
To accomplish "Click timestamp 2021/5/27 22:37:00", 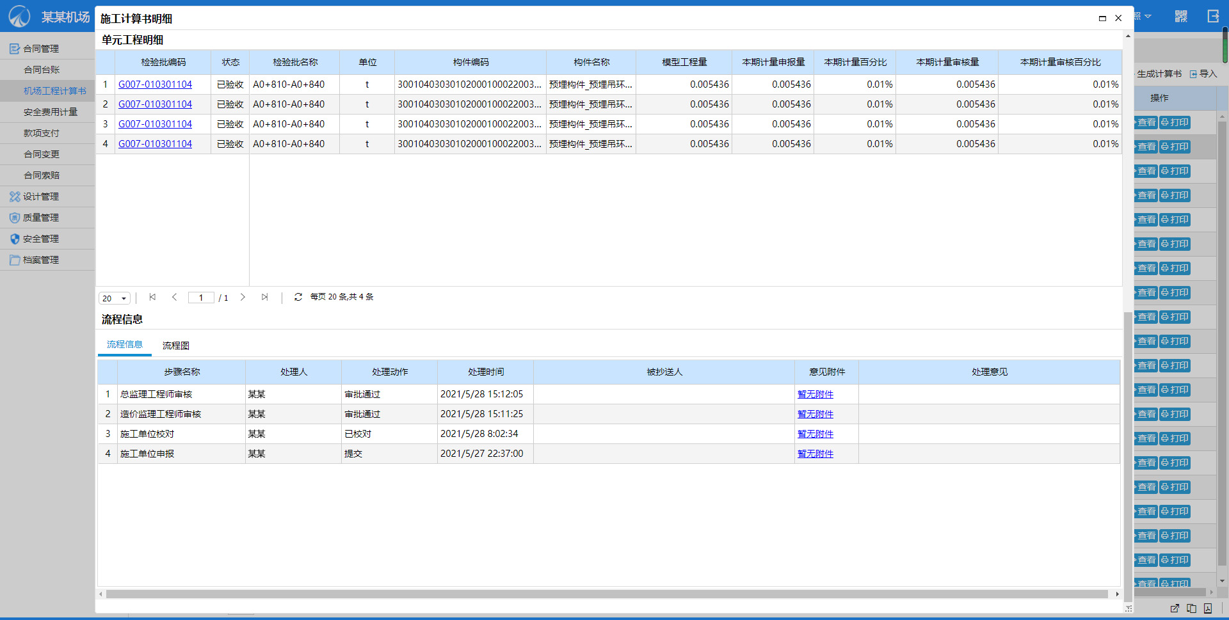I will [x=482, y=454].
